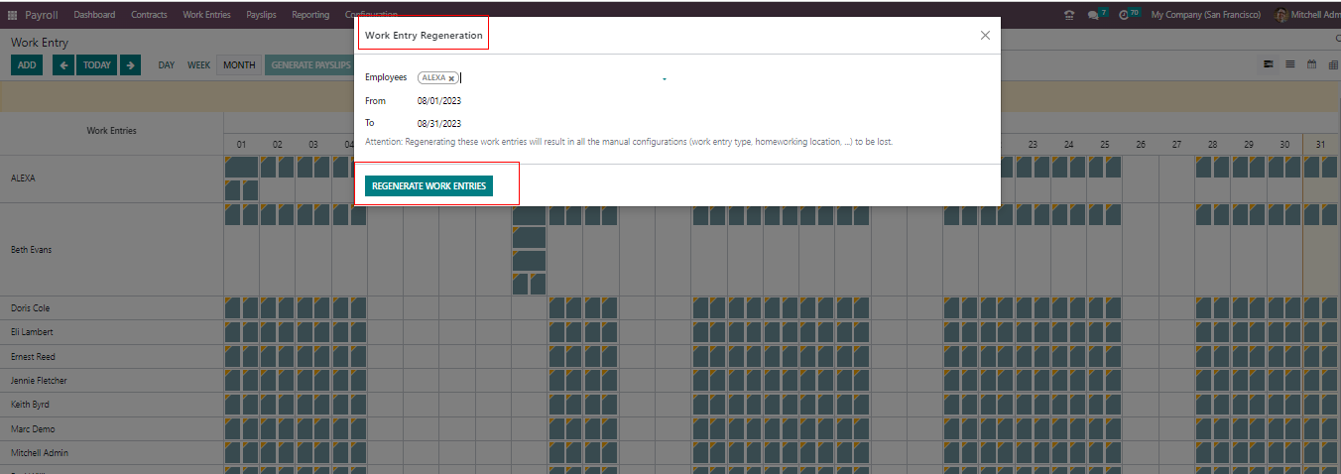Expand the Employees dropdown arrow
The width and height of the screenshot is (1341, 474).
click(665, 78)
